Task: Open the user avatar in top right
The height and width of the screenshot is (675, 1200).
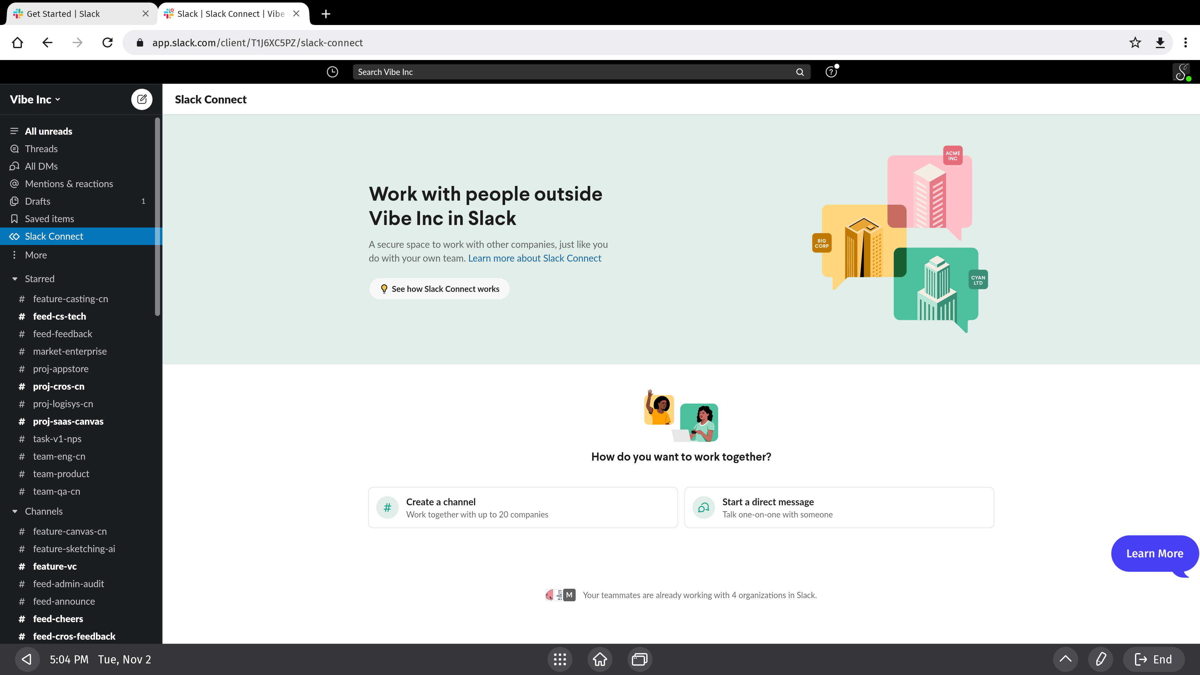Action: pos(1181,72)
